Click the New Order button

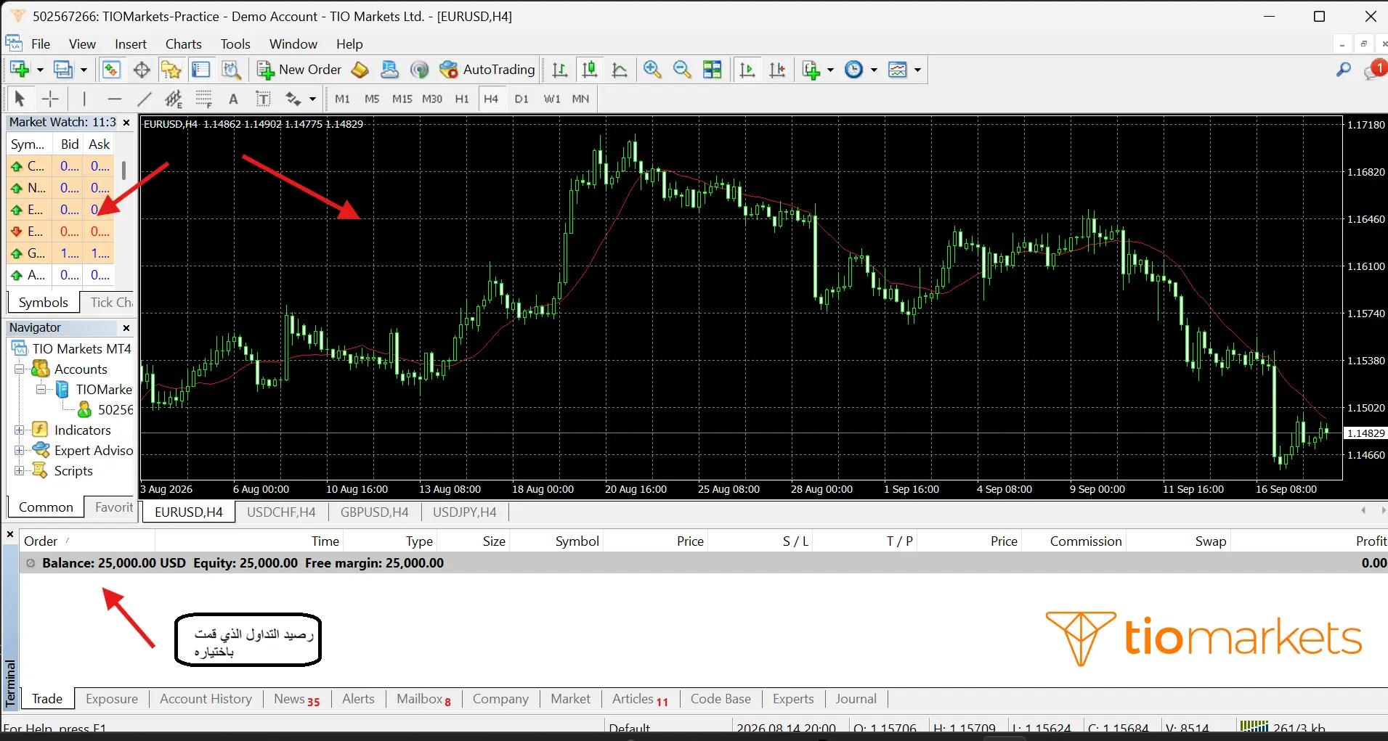point(299,70)
